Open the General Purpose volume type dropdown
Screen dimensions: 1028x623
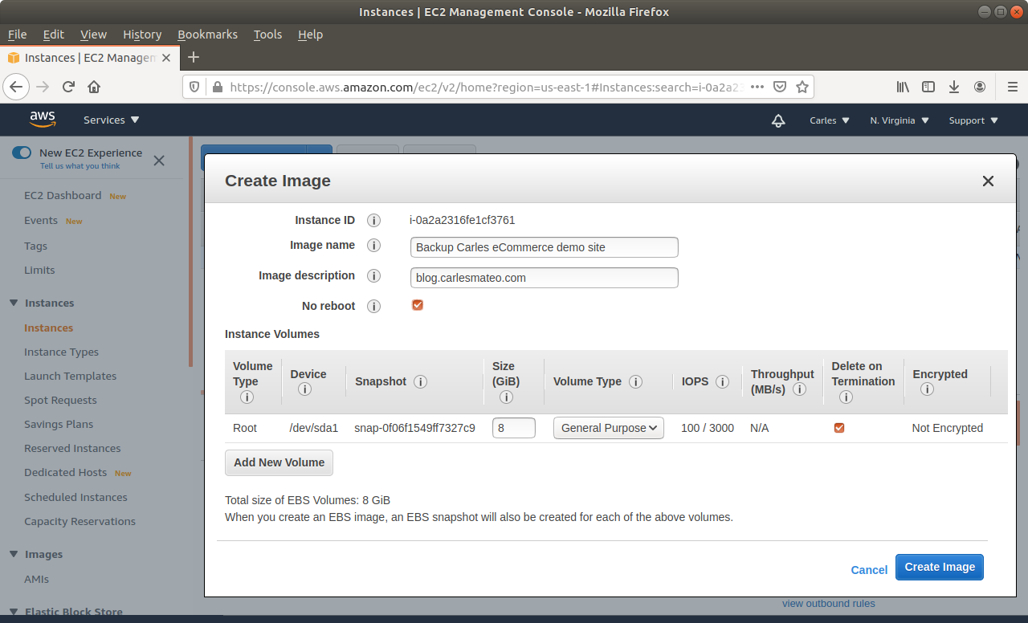tap(609, 428)
